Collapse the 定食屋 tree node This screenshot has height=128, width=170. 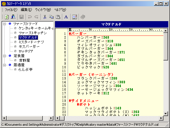(5, 56)
